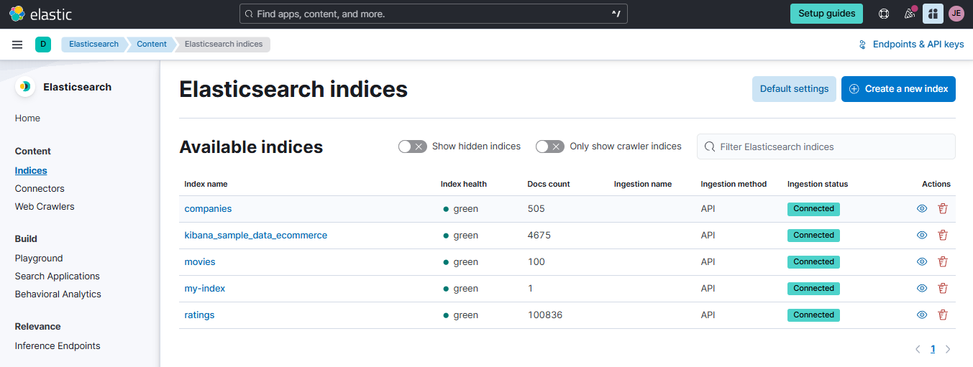Delete the companies index trash icon

pyautogui.click(x=943, y=209)
